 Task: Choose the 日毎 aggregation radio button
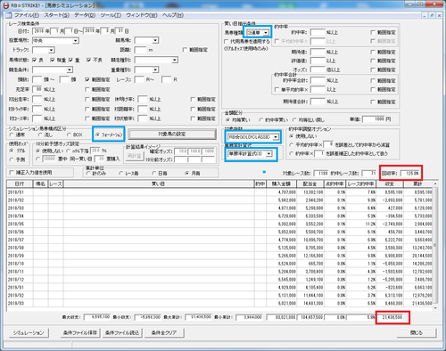click(x=160, y=173)
